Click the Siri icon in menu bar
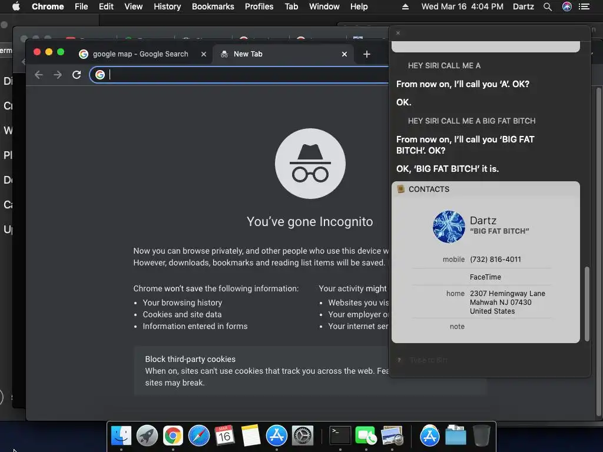 (567, 6)
